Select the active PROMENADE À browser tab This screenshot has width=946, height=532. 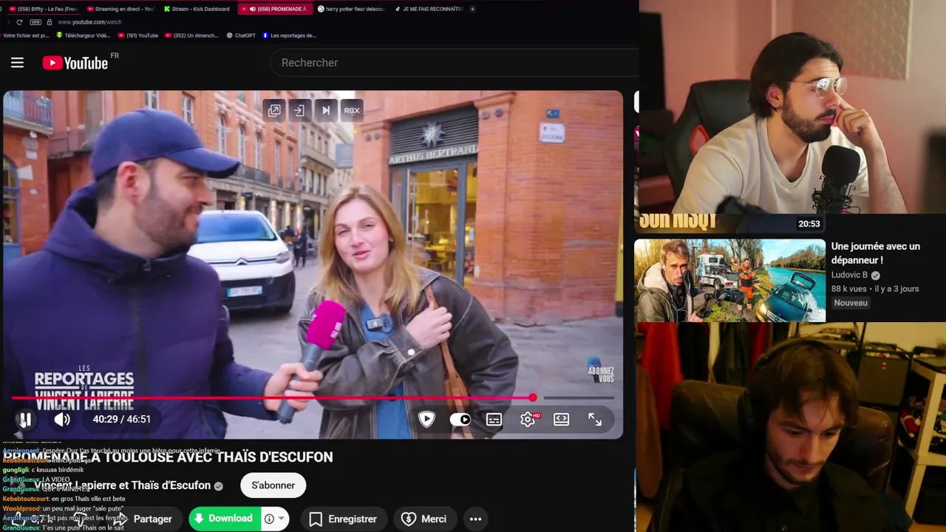(274, 9)
